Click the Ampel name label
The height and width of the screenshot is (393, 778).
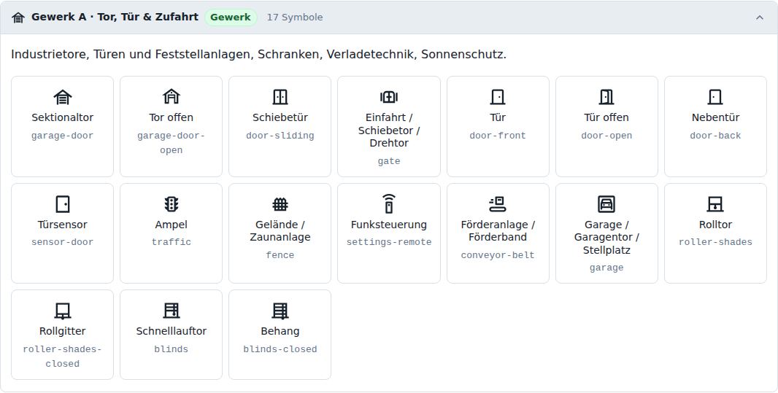[172, 225]
